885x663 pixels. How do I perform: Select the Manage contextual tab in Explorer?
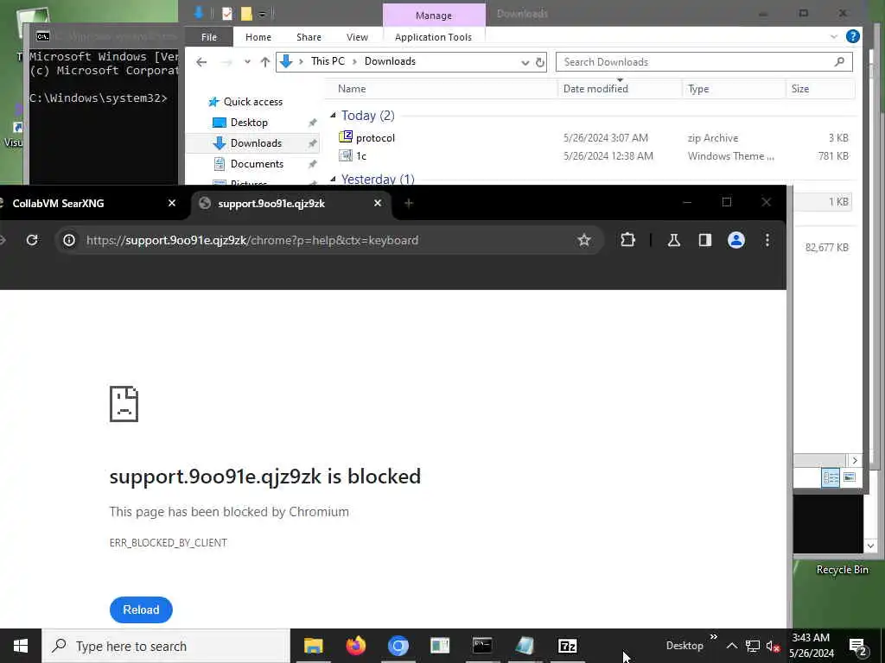[434, 16]
